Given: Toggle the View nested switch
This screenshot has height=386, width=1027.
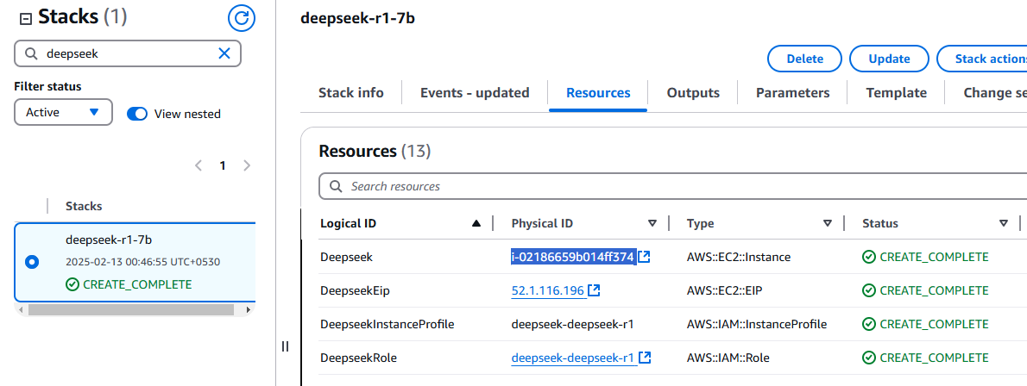Looking at the screenshot, I should click(137, 114).
